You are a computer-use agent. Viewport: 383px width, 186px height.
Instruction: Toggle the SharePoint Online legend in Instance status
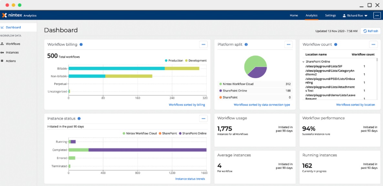pyautogui.click(x=193, y=133)
